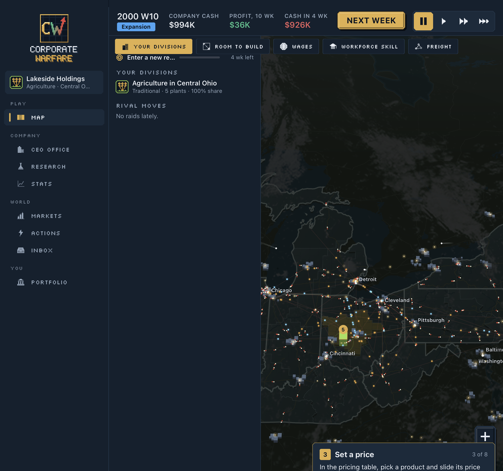Click the '4 wk left' label

242,58
